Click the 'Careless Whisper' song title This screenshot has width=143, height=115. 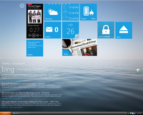click(x=33, y=26)
